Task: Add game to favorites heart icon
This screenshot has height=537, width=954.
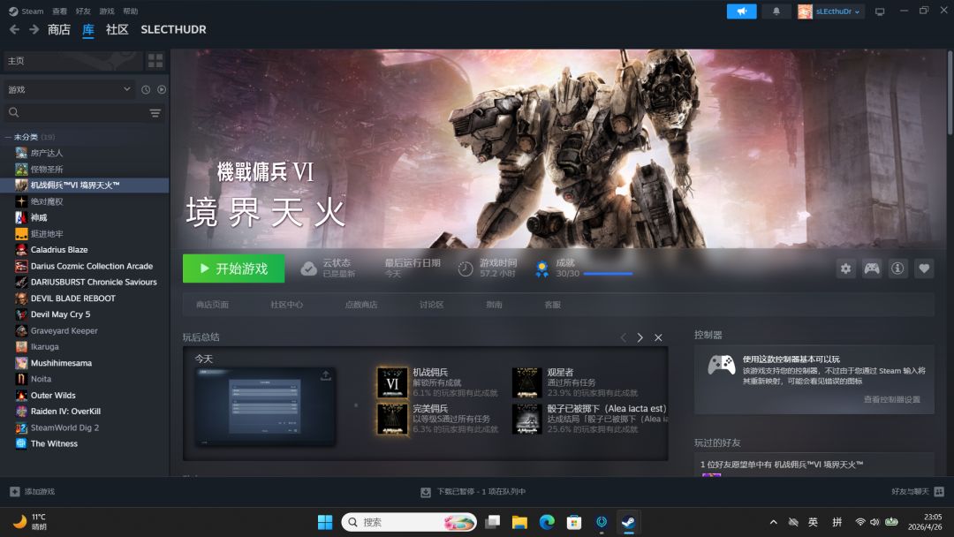Action: 924,268
